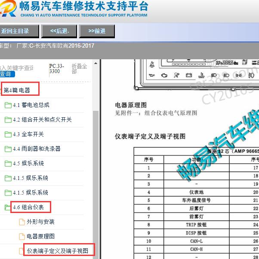This screenshot has height=259, width=259.
Task: Click page icon beside 电器原理图
Action: [22, 236]
